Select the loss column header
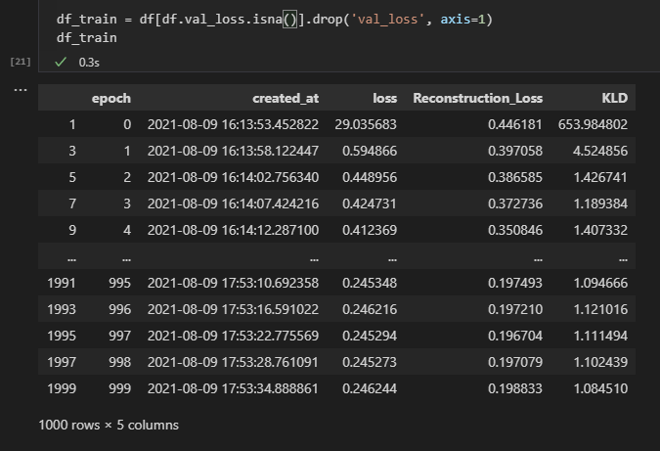Screen dimensions: 660x451 tap(384, 98)
